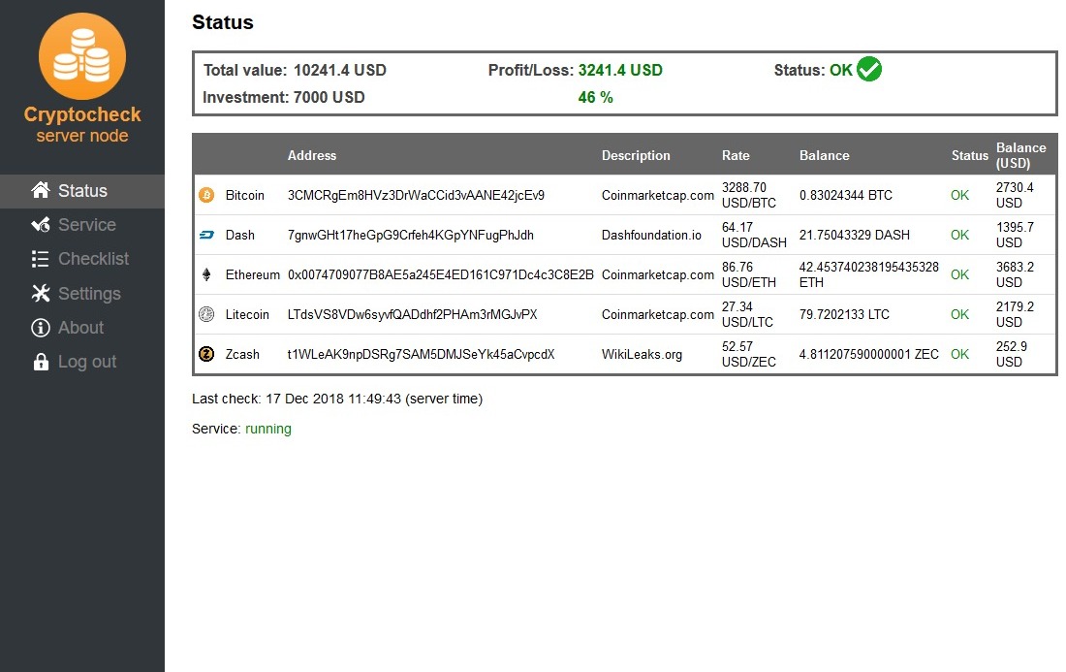The image size is (1066, 672).
Task: Click the 27.34 USD/LTC rate
Action: (x=747, y=314)
